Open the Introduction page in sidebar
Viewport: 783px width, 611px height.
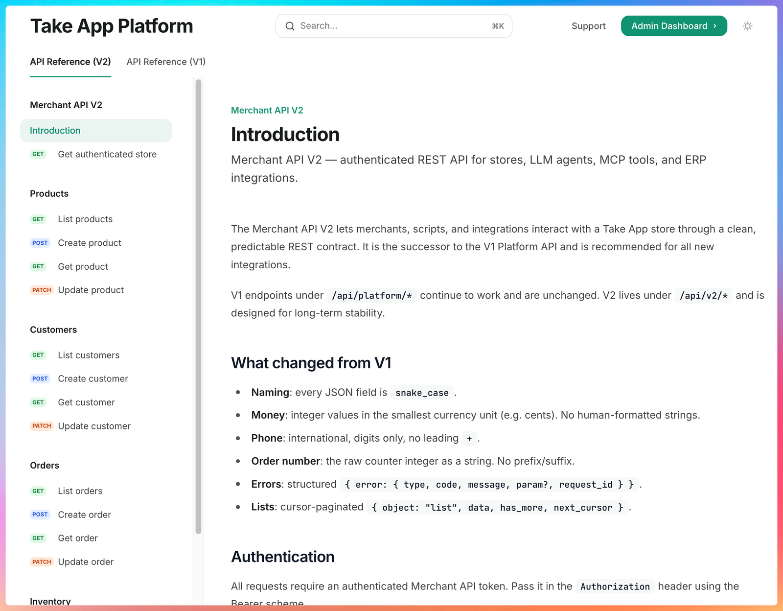[96, 131]
